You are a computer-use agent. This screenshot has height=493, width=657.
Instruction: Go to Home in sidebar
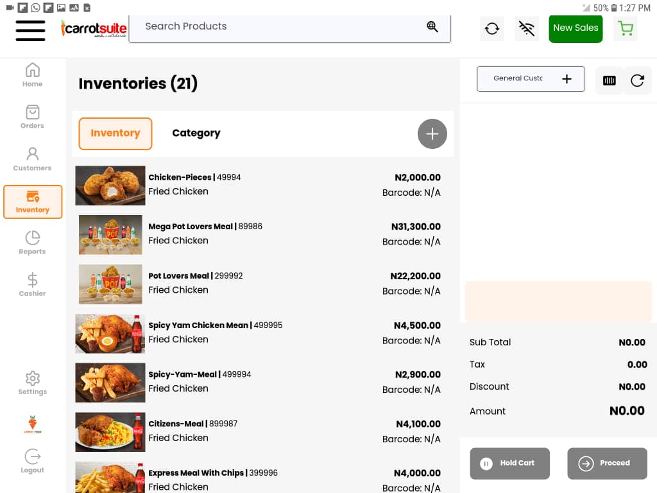33,75
